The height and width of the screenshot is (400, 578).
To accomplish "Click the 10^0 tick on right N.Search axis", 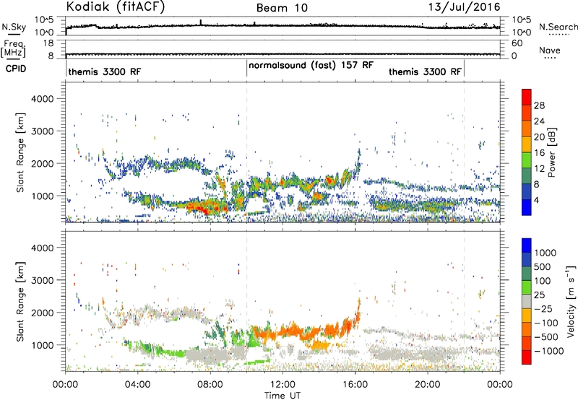I will pos(522,32).
